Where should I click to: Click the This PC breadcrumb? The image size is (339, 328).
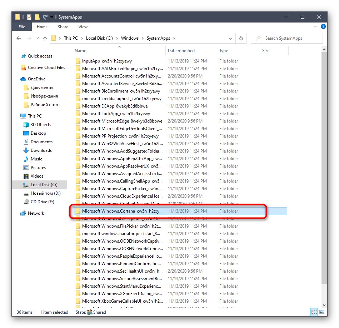point(71,38)
